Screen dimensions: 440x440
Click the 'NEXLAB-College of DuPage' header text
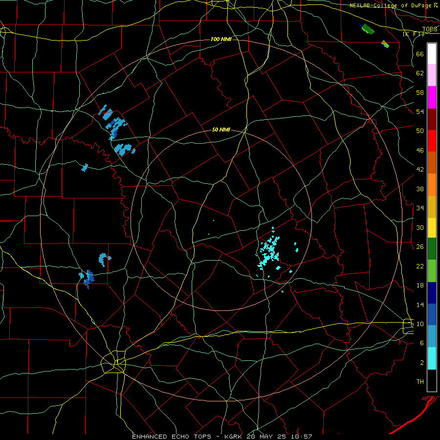(391, 5)
